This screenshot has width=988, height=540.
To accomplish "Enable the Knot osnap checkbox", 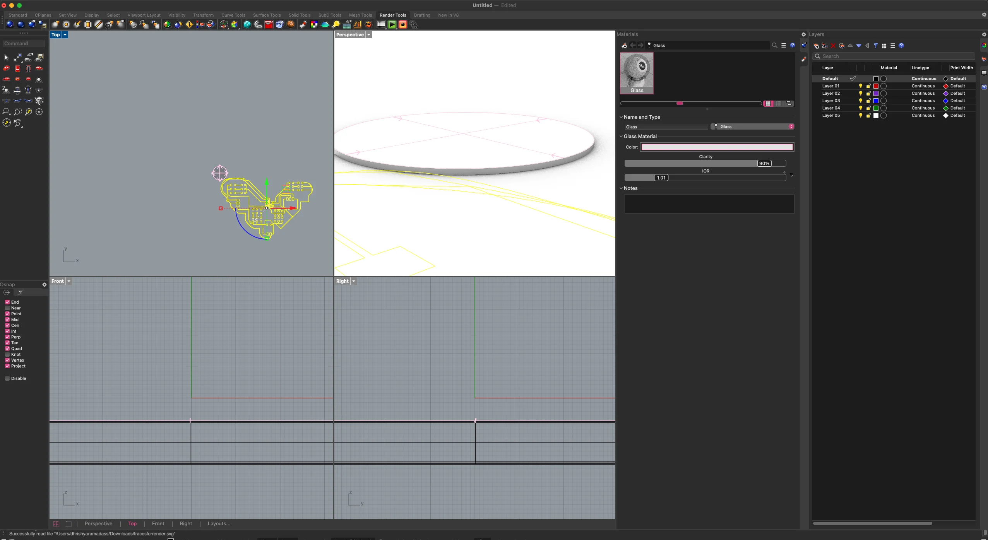I will click(7, 354).
